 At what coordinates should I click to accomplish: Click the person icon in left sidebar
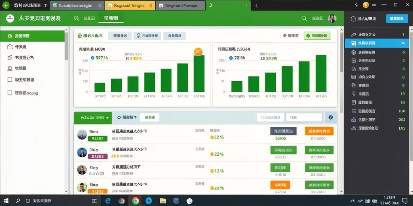tap(10, 68)
